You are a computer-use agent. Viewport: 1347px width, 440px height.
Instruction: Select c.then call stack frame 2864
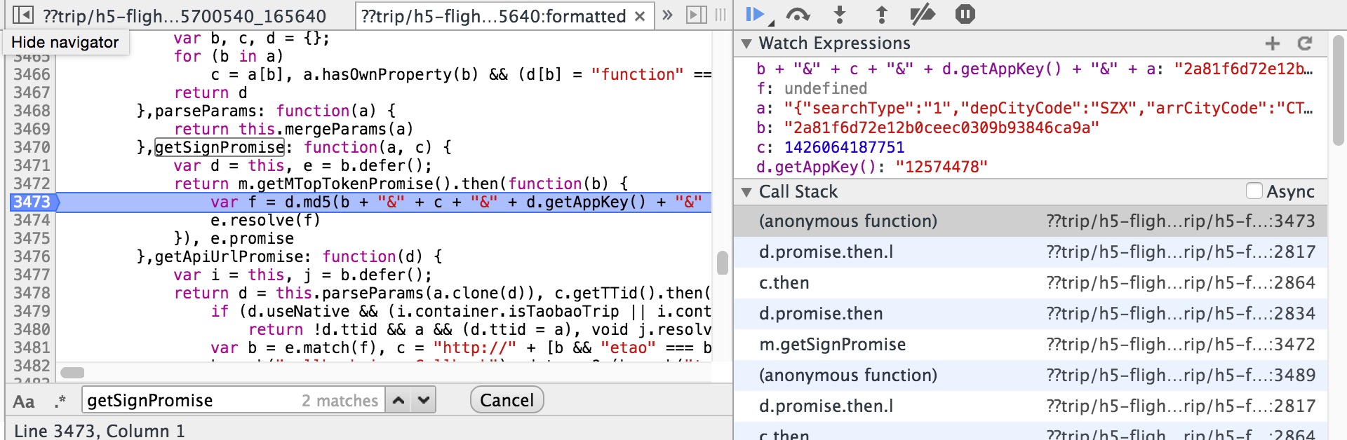tap(1031, 283)
